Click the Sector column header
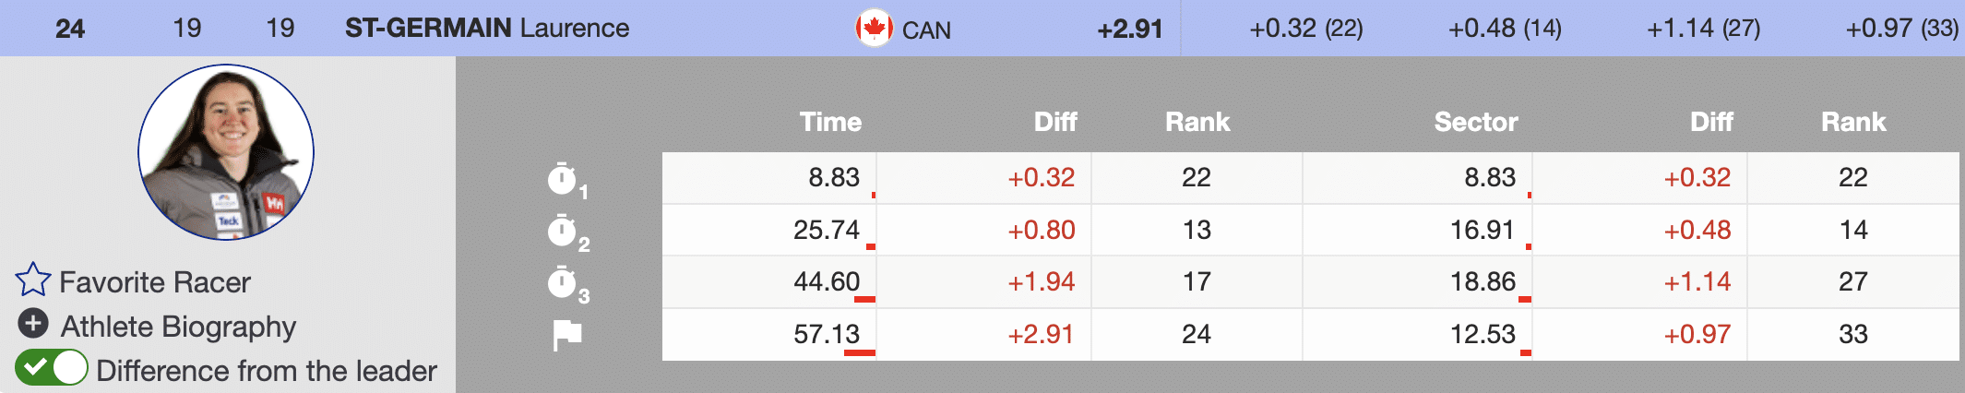The width and height of the screenshot is (1965, 393). point(1475,122)
